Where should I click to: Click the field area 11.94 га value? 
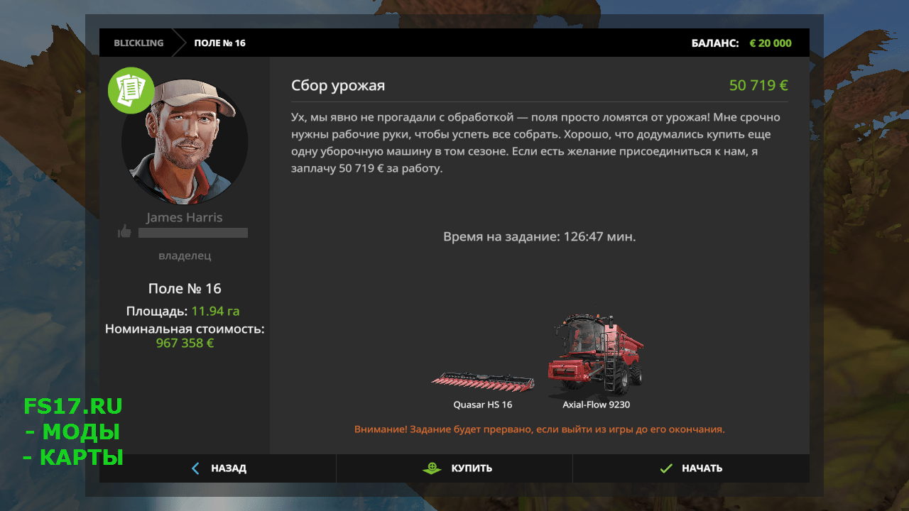215,311
